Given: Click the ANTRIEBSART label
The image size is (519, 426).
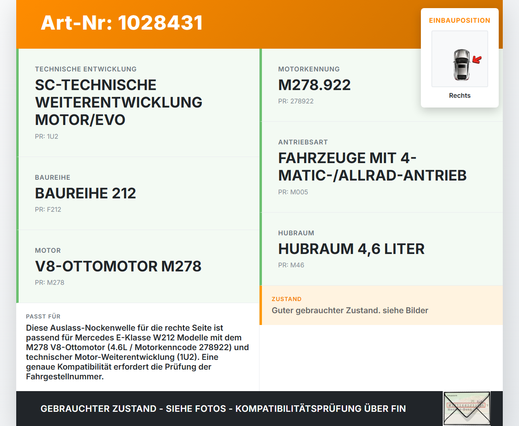Looking at the screenshot, I should click(303, 142).
